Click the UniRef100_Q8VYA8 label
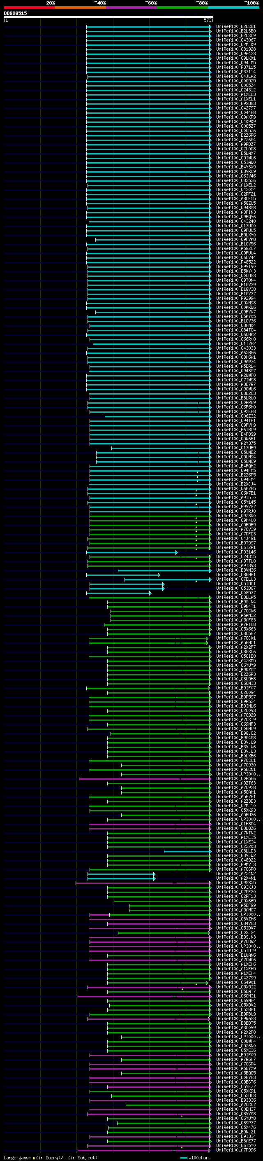263x1161 pixels. point(236,1114)
